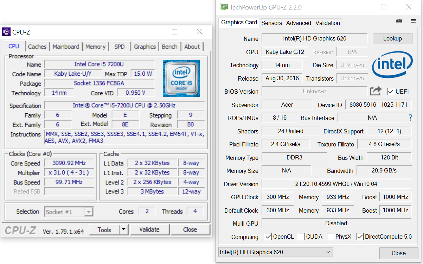423x264 pixels.
Task: Click the GPU-Z app icon in title bar
Action: click(x=224, y=7)
